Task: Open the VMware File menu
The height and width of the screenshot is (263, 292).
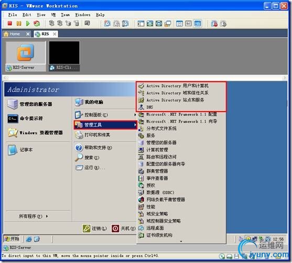Action: pyautogui.click(x=13, y=15)
